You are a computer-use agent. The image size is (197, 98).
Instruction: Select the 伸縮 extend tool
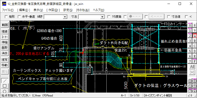(x=5, y=42)
